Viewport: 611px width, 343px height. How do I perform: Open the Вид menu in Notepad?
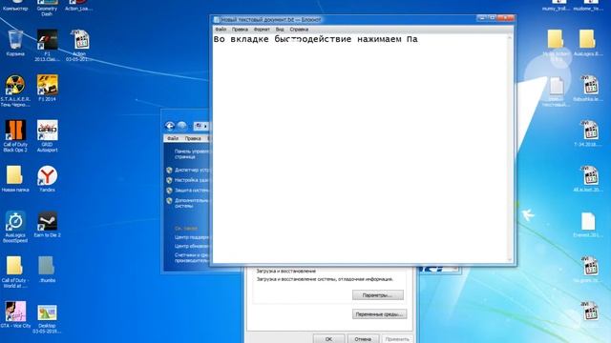click(280, 30)
